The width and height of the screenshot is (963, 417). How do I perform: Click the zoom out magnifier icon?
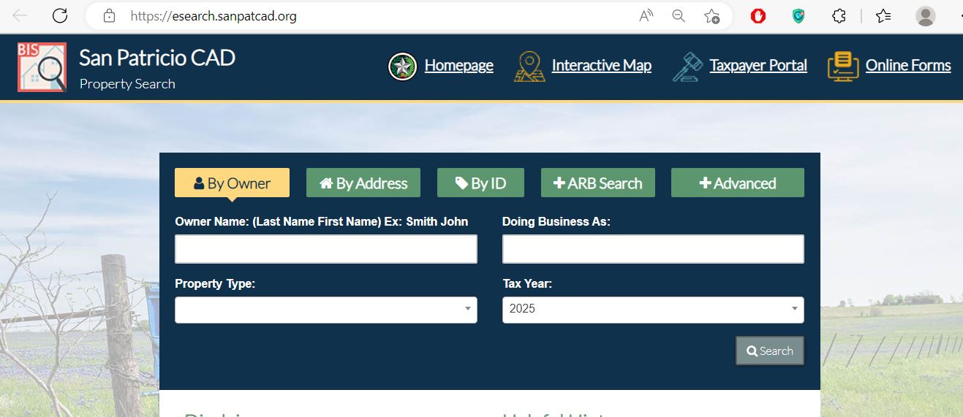pyautogui.click(x=679, y=15)
